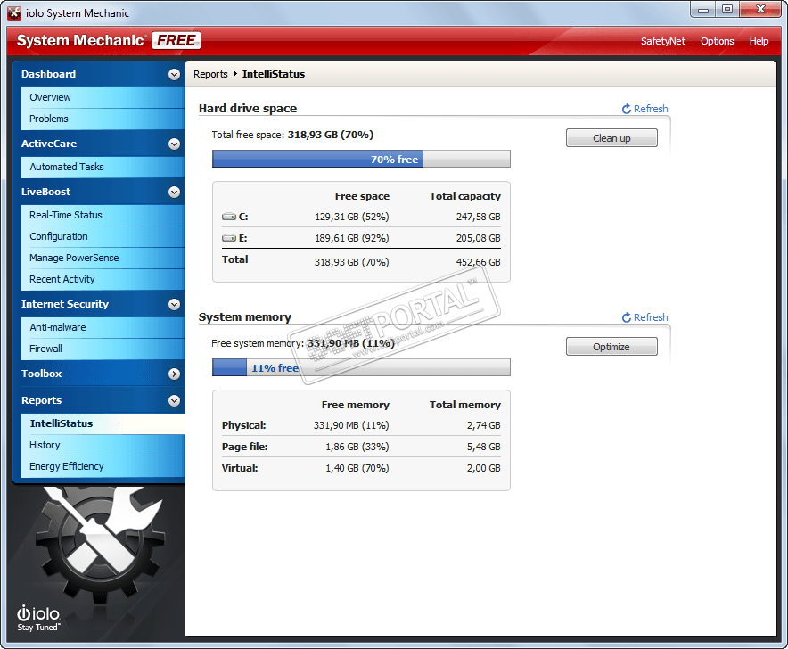Screen dimensions: 788x649
Task: Click Physical total memory 2,74 GB
Action: click(483, 425)
